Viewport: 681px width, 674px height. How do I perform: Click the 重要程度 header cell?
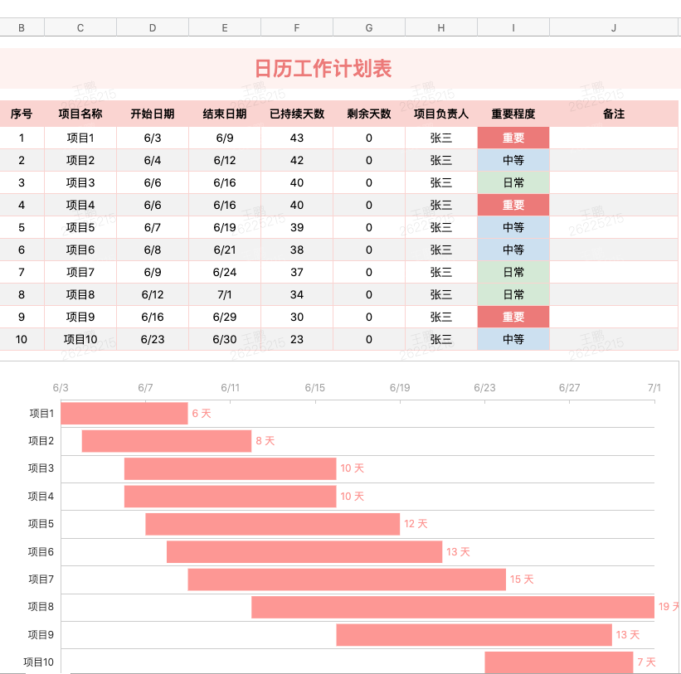(513, 114)
